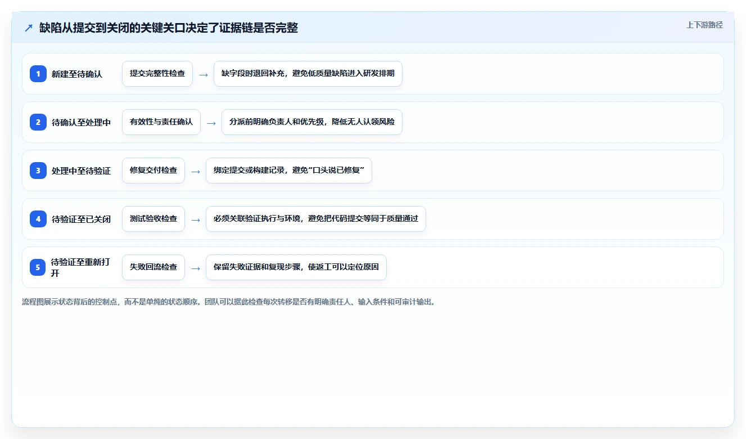
Task: Open the 测试验收检查 chip
Action: pos(153,219)
